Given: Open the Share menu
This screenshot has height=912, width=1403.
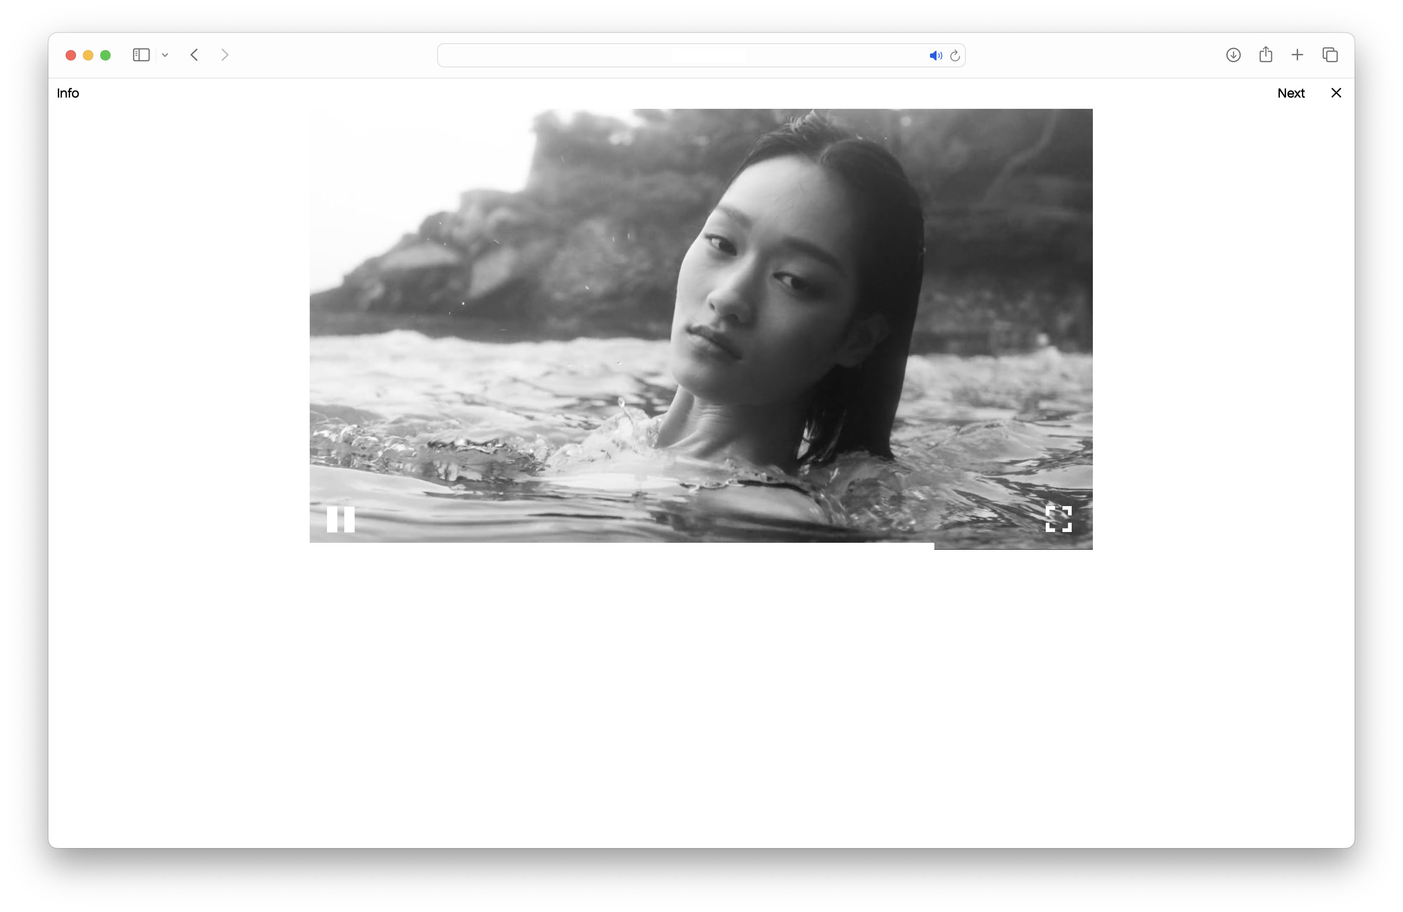Looking at the screenshot, I should [x=1266, y=54].
